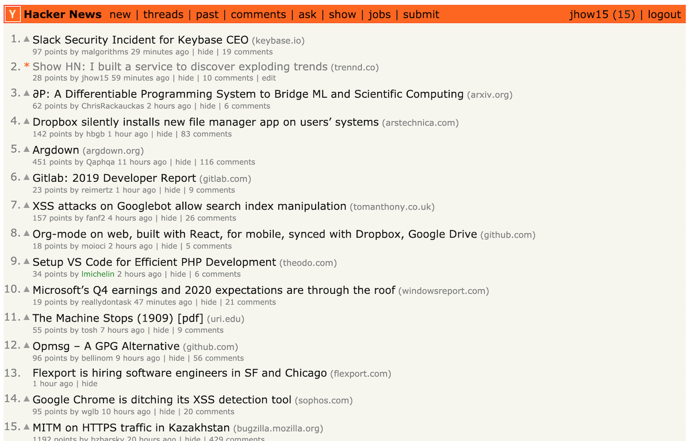Open the comments page in navigation
This screenshot has height=441, width=690.
click(258, 14)
